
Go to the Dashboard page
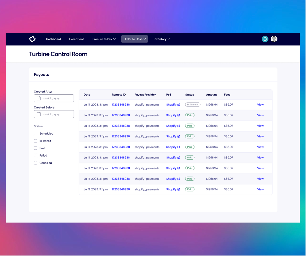[53, 39]
